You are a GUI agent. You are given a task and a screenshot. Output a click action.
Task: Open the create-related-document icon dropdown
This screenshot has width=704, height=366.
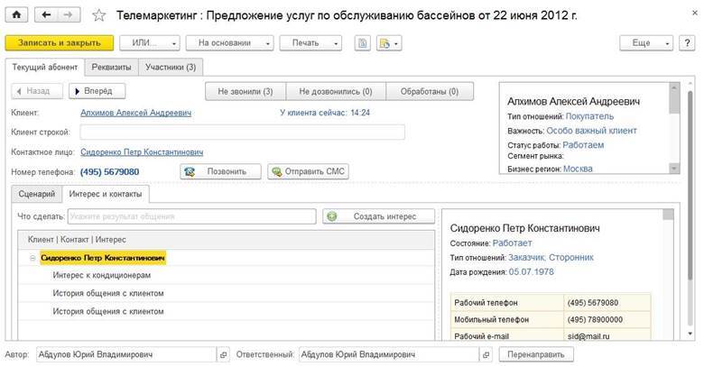pyautogui.click(x=389, y=43)
